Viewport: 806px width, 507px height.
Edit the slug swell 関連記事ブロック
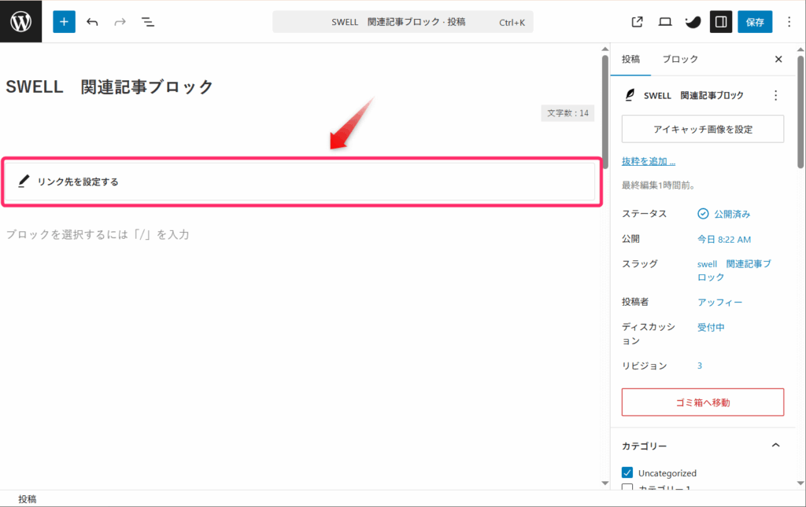pyautogui.click(x=735, y=270)
